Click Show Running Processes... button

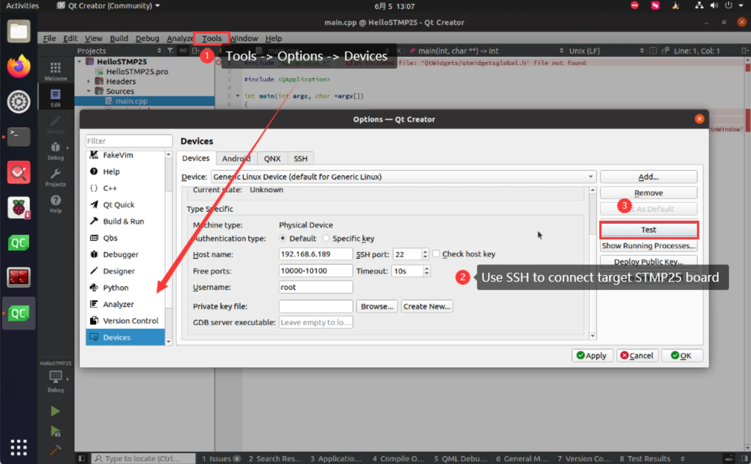click(x=648, y=246)
